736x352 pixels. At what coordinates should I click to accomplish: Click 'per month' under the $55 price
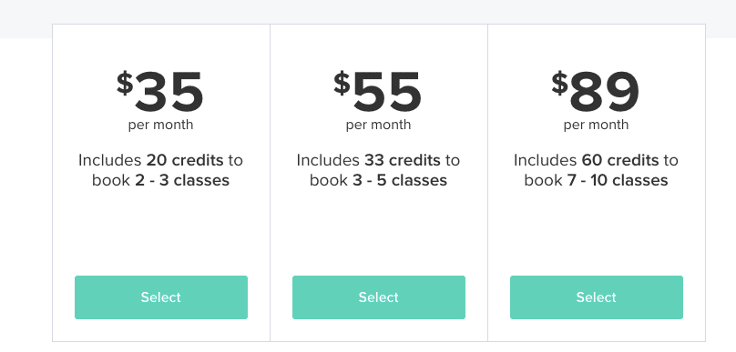tap(378, 126)
